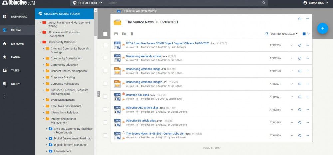Open Tasks in the sidebar
Screen dimensions: 333x155
(17, 70)
